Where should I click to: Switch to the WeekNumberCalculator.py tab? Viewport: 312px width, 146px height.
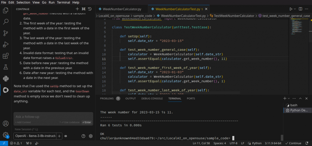[122, 9]
